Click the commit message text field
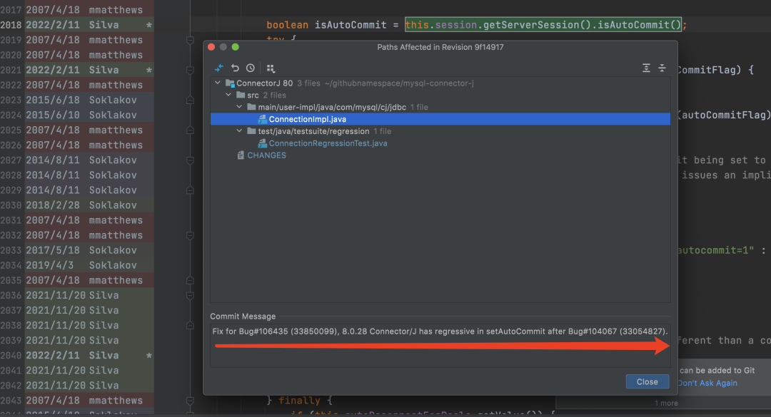The height and width of the screenshot is (417, 771). coord(440,331)
